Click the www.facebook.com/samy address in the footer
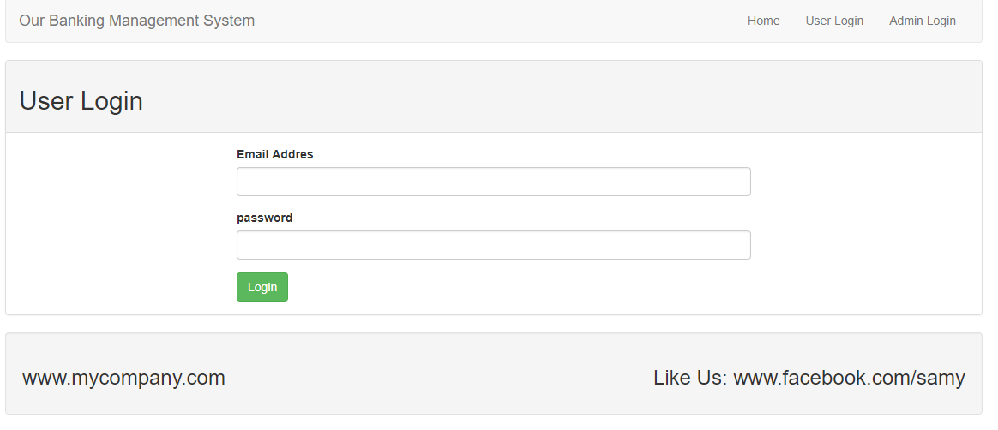998x430 pixels. pos(849,378)
